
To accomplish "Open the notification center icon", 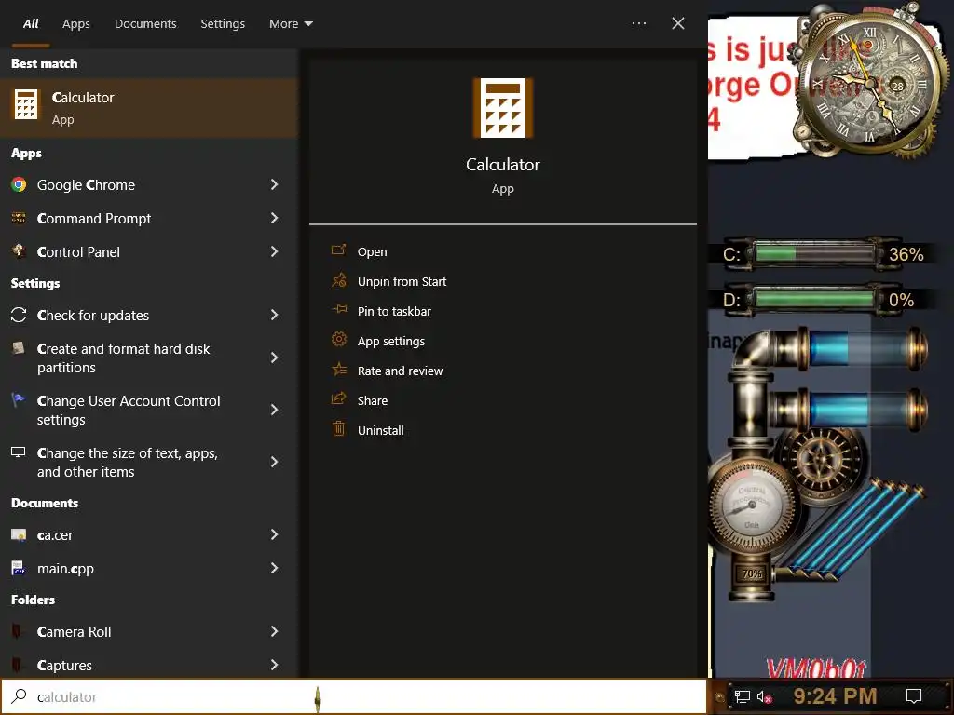I will (914, 696).
